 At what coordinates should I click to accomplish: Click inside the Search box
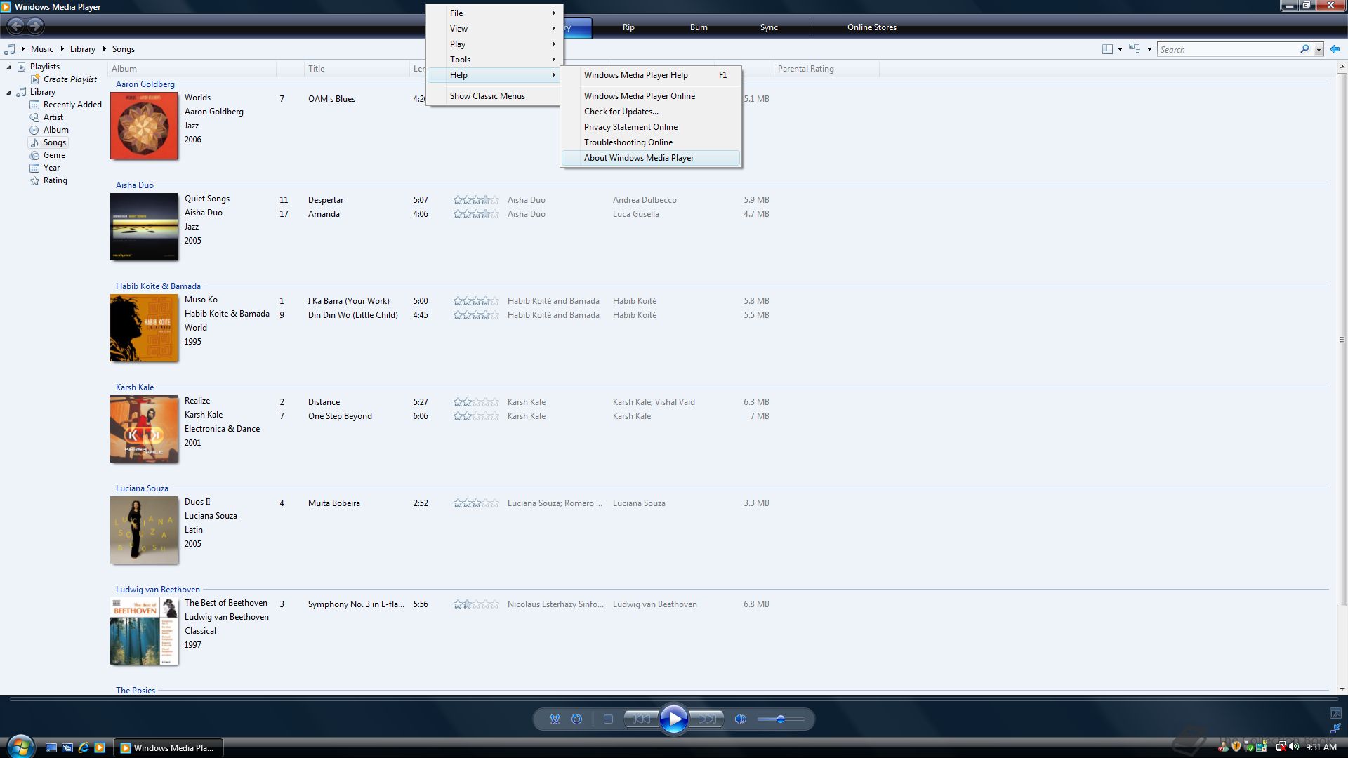click(1229, 49)
